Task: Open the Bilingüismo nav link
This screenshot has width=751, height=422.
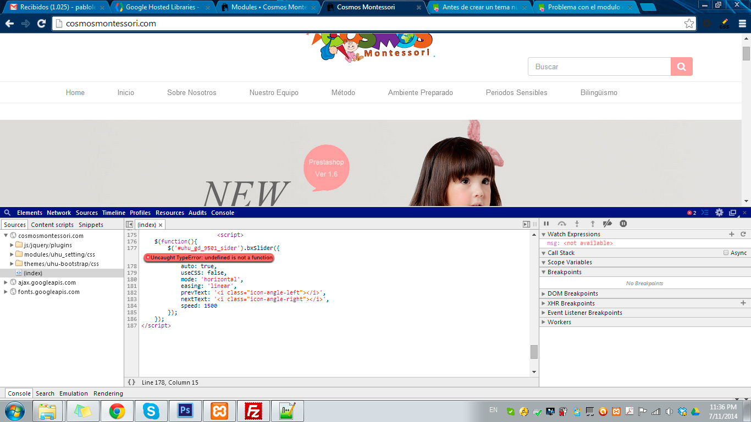Action: [x=599, y=92]
